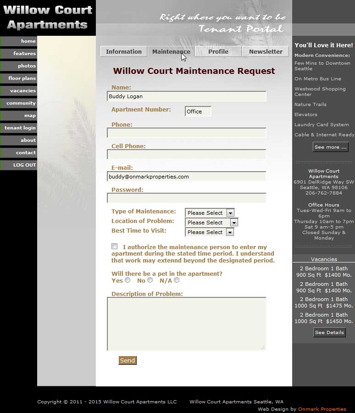This screenshot has width=355, height=413.
Task: Submit the form with Send button
Action: (128, 360)
